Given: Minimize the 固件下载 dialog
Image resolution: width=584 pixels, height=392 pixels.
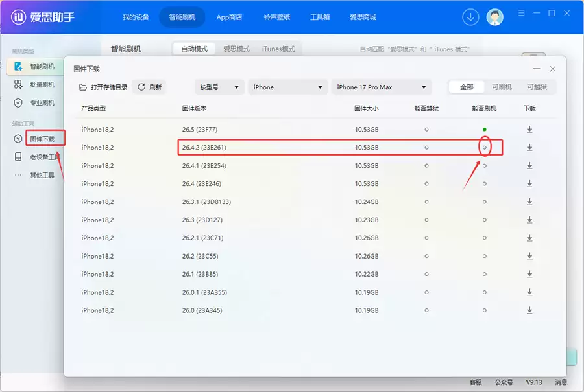Looking at the screenshot, I should click(537, 69).
